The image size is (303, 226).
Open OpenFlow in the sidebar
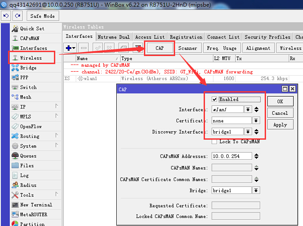[x=36, y=126]
